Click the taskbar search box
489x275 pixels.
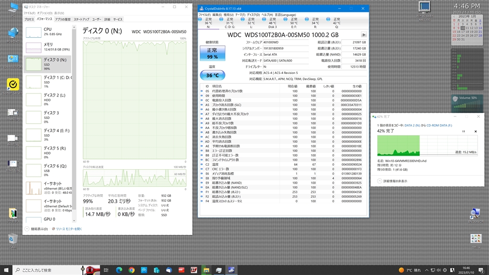47,270
